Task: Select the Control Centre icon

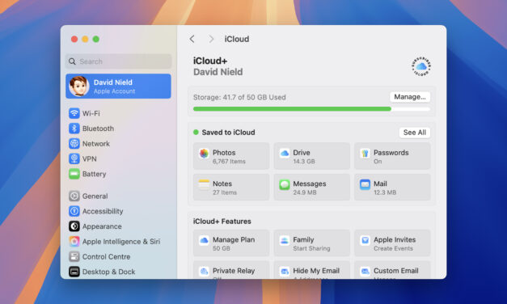Action: point(74,257)
